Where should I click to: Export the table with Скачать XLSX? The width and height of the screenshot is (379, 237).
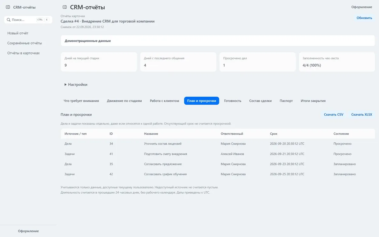pyautogui.click(x=361, y=115)
